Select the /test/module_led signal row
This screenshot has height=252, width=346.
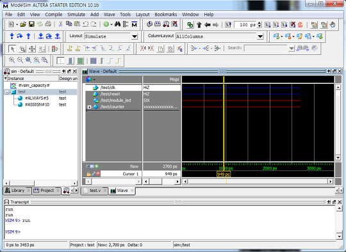click(x=113, y=100)
